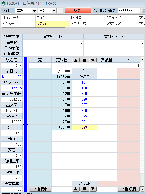Click the scrollbar down arrow

pos(142,189)
